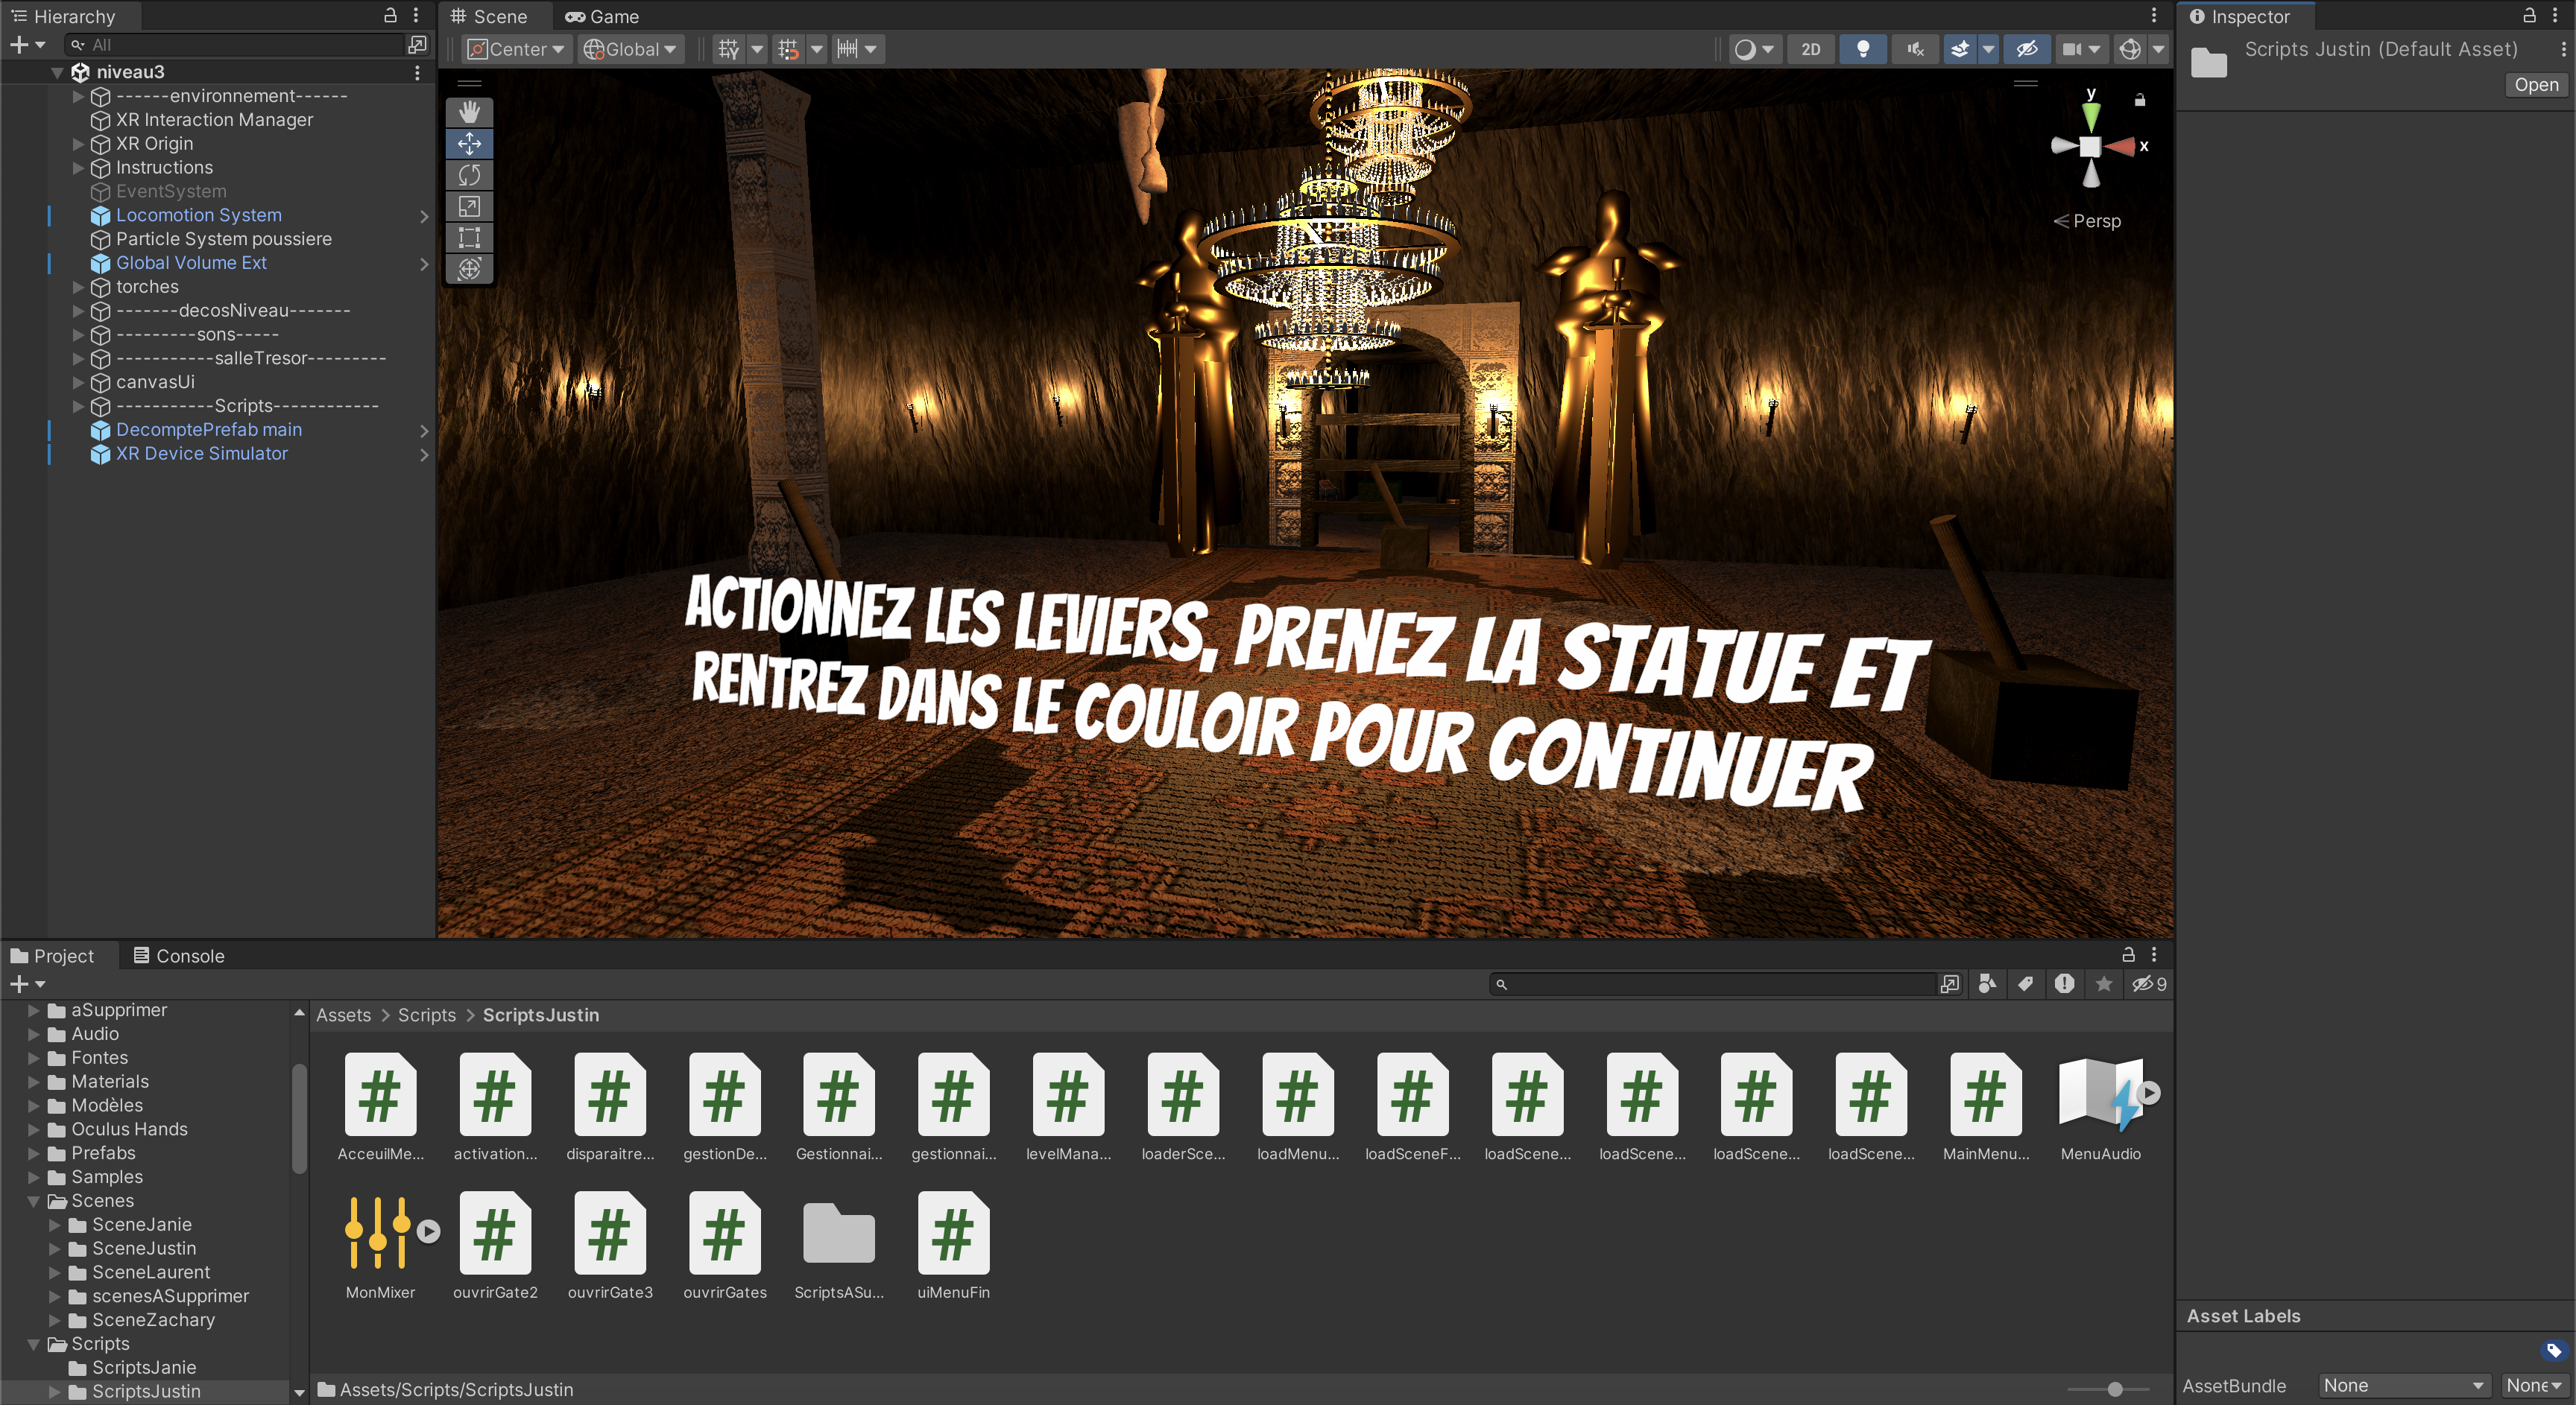Open the AssetBundle None dropdown
This screenshot has height=1405, width=2576.
[x=2402, y=1385]
